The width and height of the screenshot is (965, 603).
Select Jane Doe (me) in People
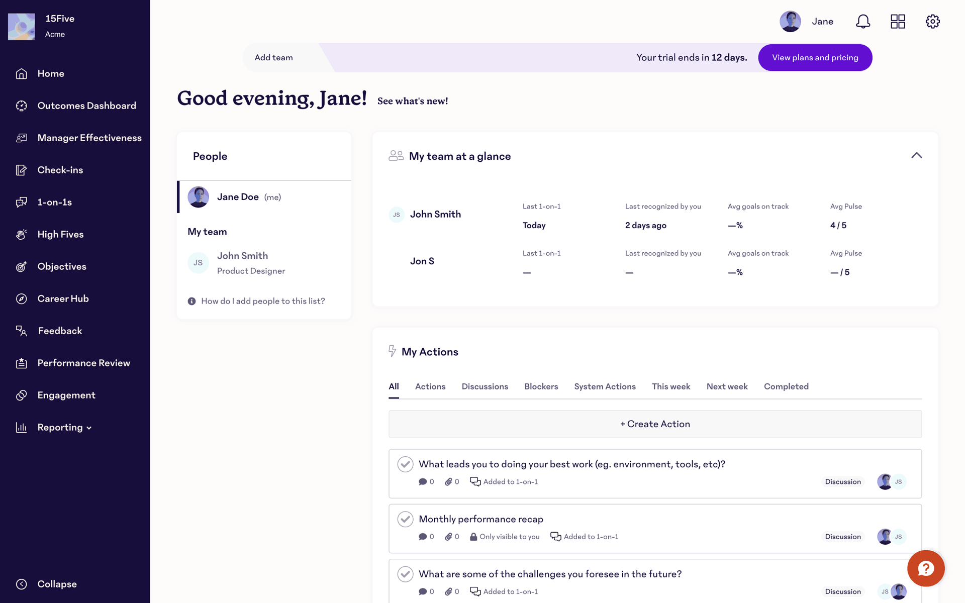point(264,197)
